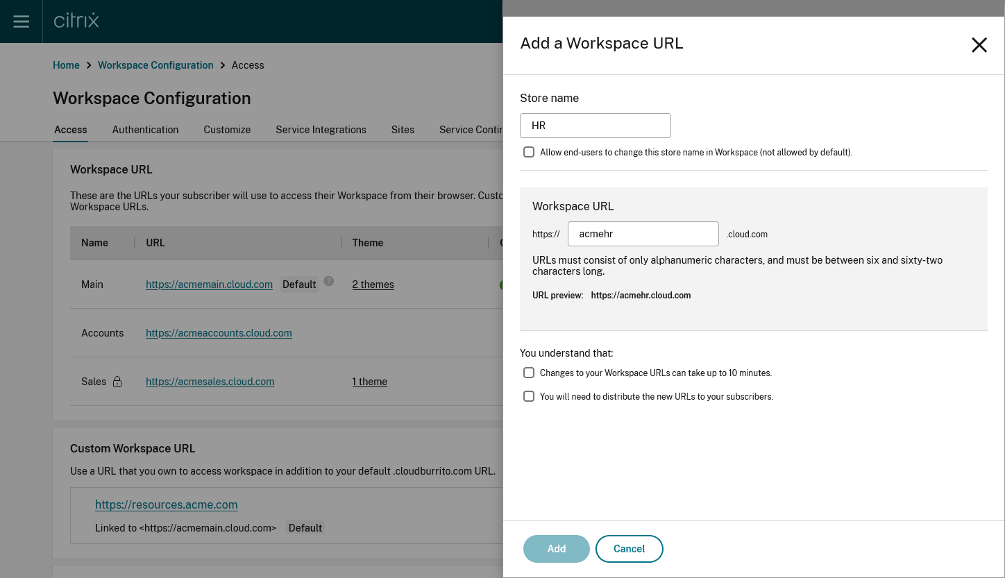
Task: View the 2 themes for Main
Action: point(373,284)
